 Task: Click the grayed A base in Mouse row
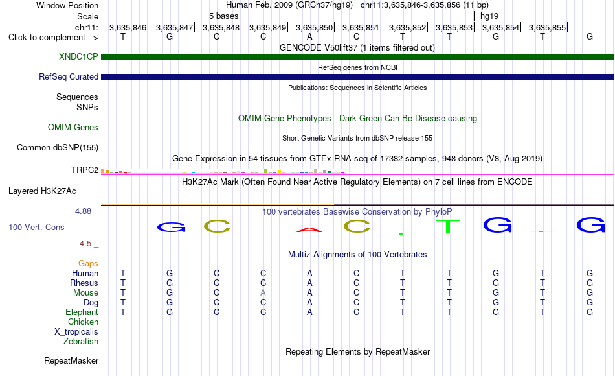[x=263, y=293]
